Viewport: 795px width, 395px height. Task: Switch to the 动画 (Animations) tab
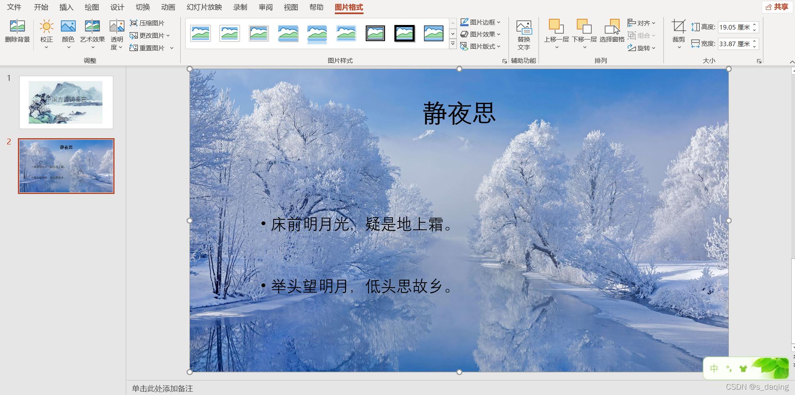coord(168,7)
